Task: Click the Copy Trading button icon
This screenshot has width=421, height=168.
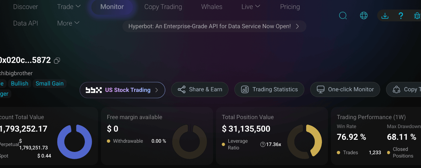Action: 396,90
